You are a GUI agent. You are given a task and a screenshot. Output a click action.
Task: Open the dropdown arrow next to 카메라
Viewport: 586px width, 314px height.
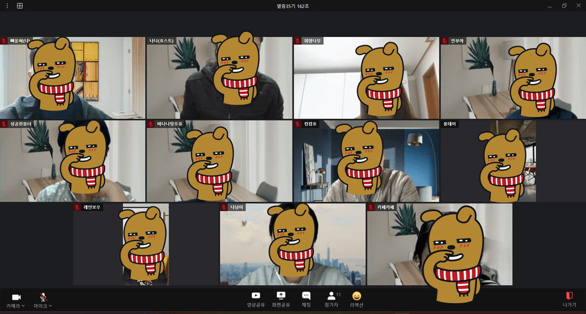pos(23,306)
